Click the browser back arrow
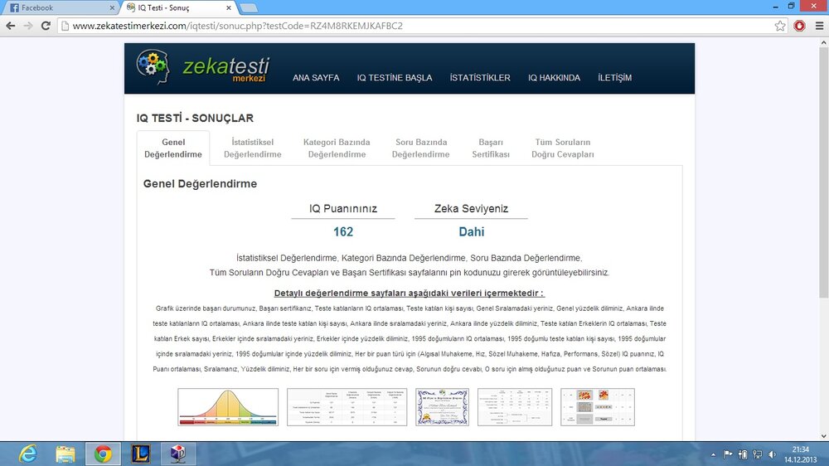829x466 pixels. click(10, 26)
